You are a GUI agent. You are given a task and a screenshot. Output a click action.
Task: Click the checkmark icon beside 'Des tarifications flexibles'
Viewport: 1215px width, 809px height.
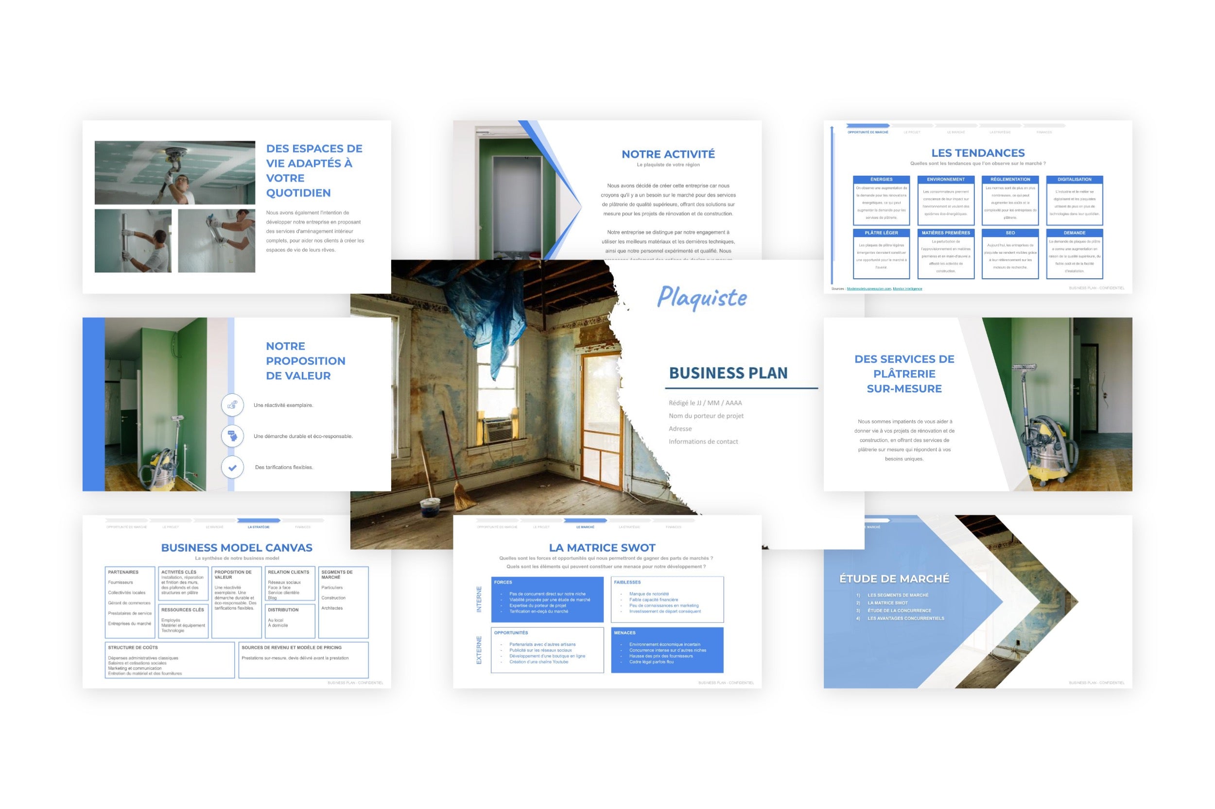232,468
